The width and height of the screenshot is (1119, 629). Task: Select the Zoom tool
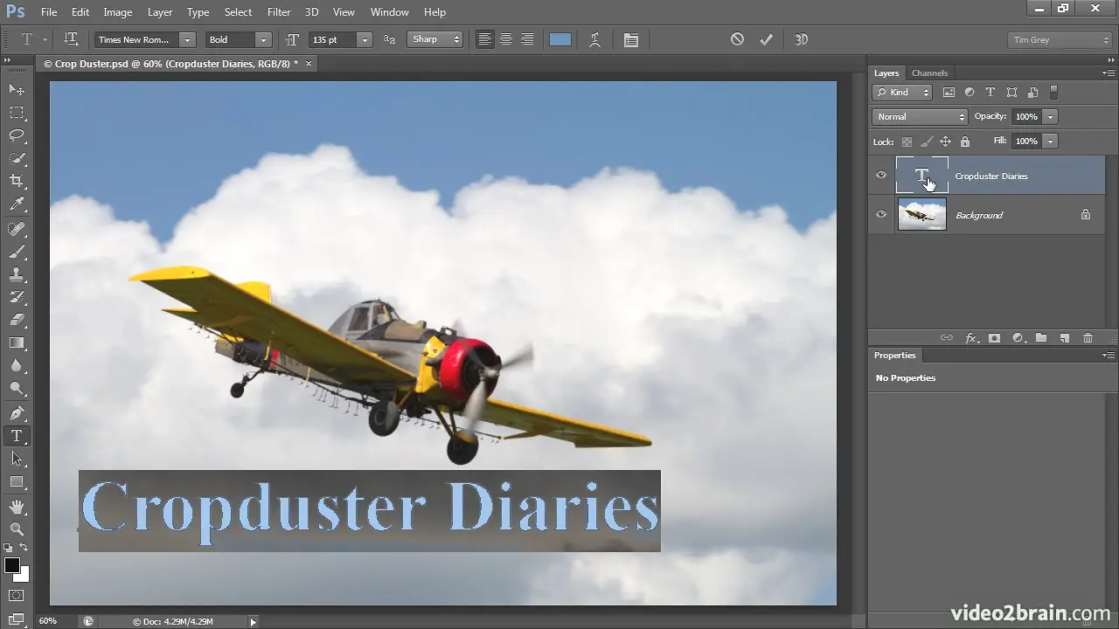click(17, 529)
